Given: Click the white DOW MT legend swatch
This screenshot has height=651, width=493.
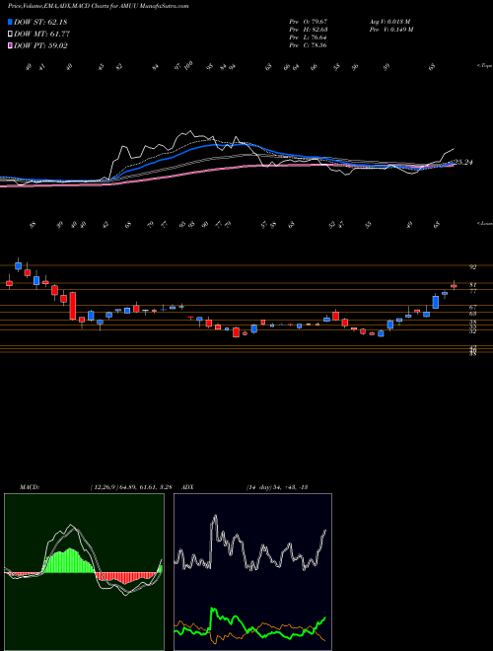Looking at the screenshot, I should coord(11,35).
